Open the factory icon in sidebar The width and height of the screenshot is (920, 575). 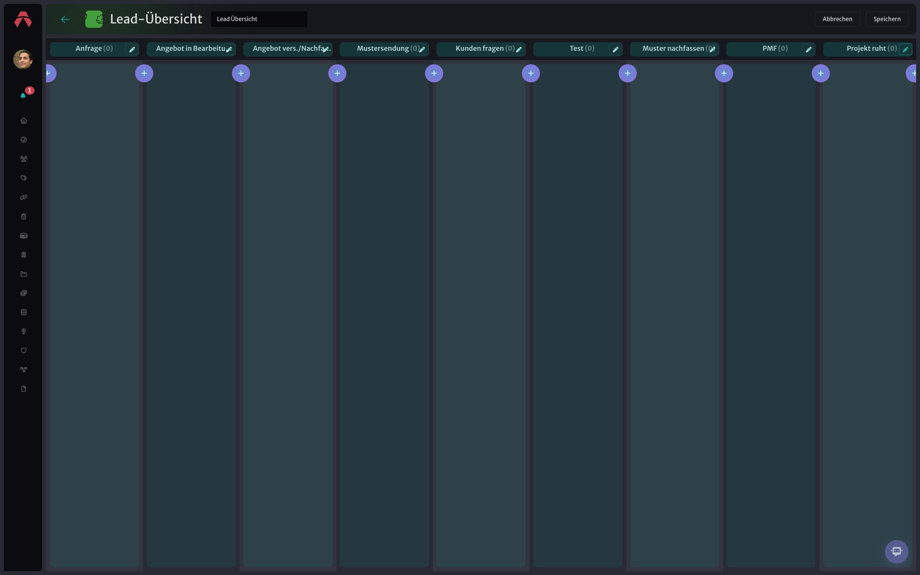coord(23,274)
